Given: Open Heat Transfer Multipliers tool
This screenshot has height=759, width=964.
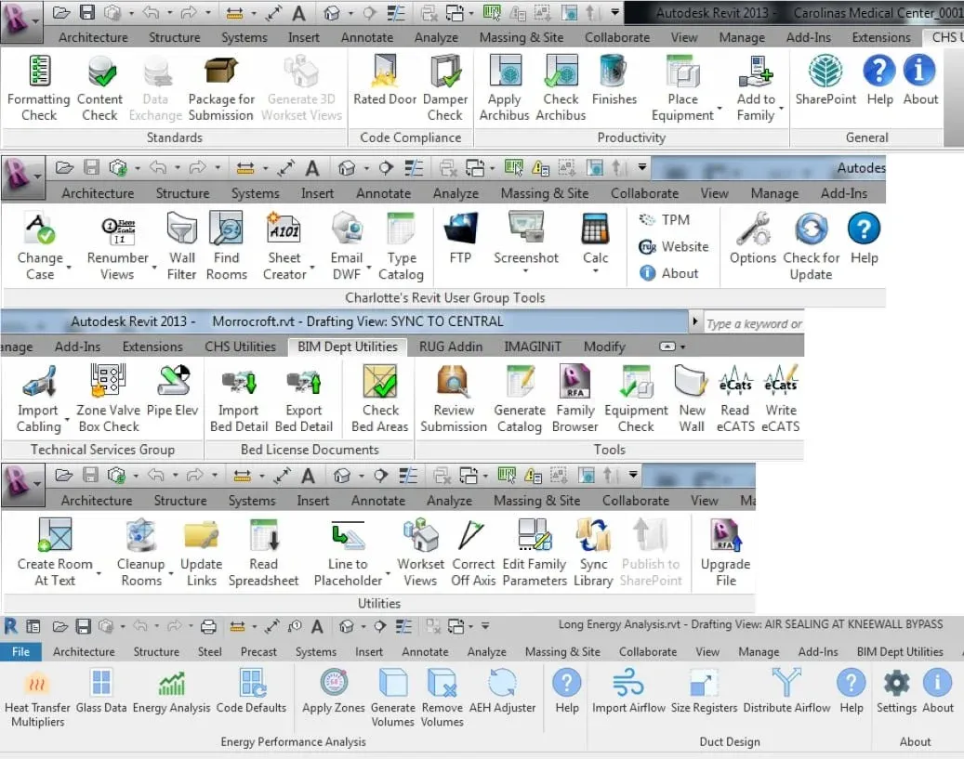Looking at the screenshot, I should tap(37, 699).
